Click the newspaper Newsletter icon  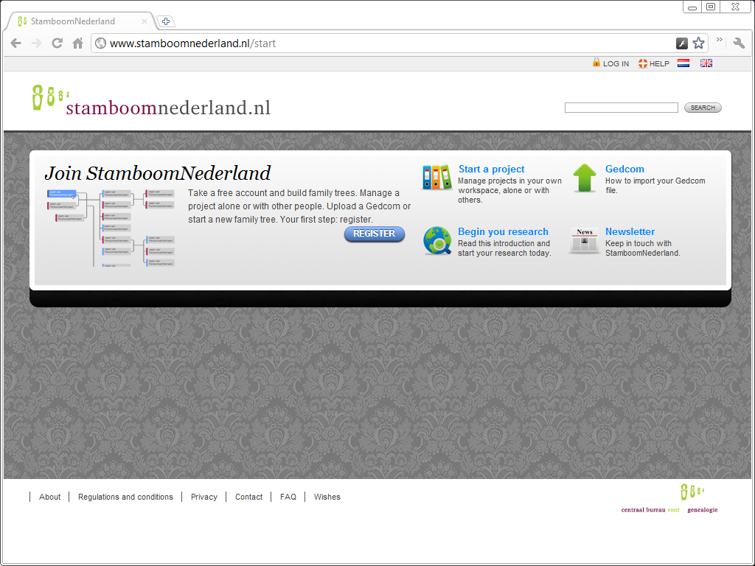tap(584, 240)
